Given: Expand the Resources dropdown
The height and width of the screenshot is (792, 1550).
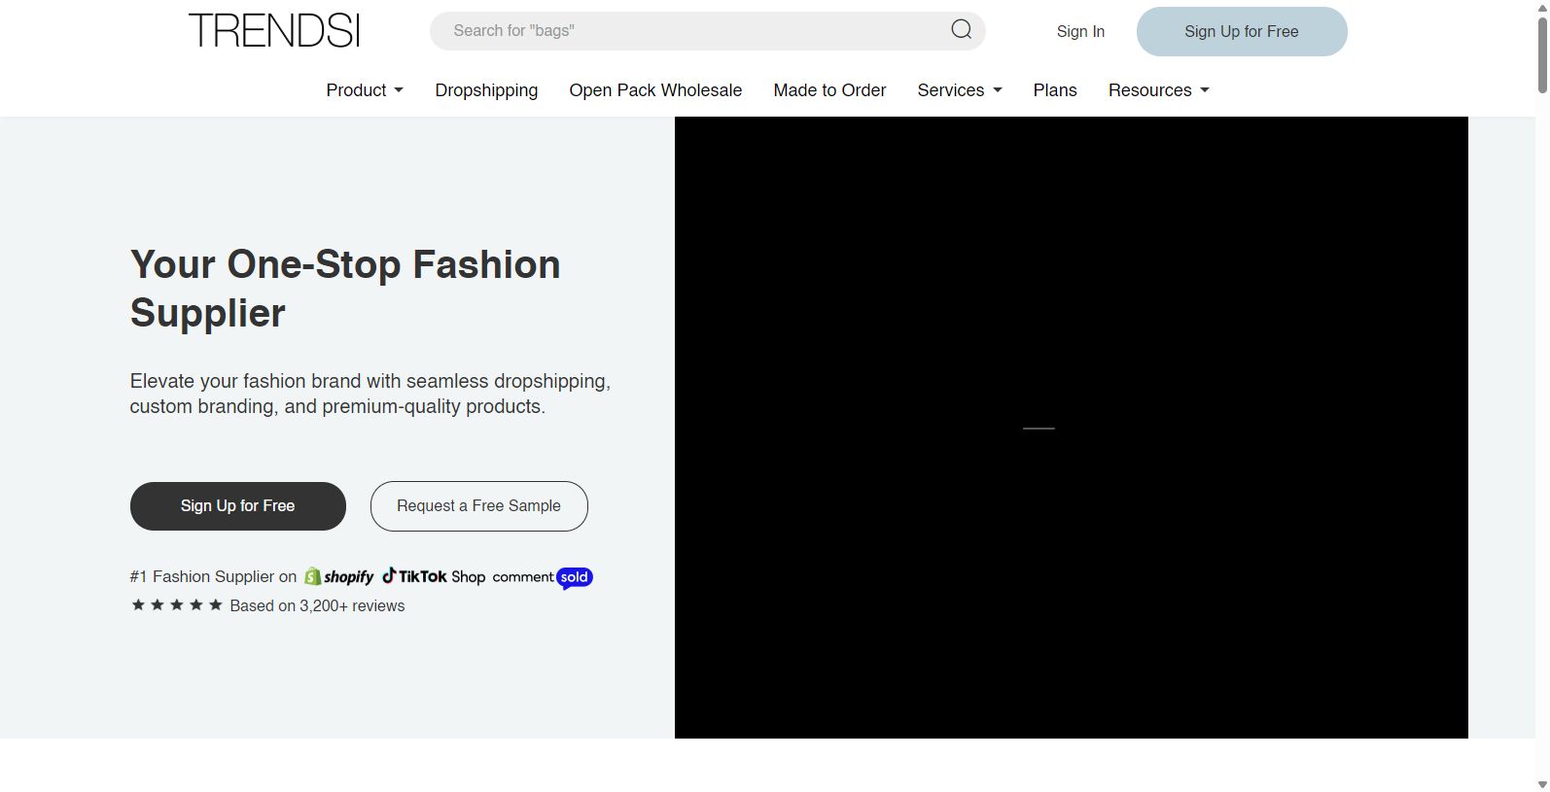Looking at the screenshot, I should coord(1159,90).
